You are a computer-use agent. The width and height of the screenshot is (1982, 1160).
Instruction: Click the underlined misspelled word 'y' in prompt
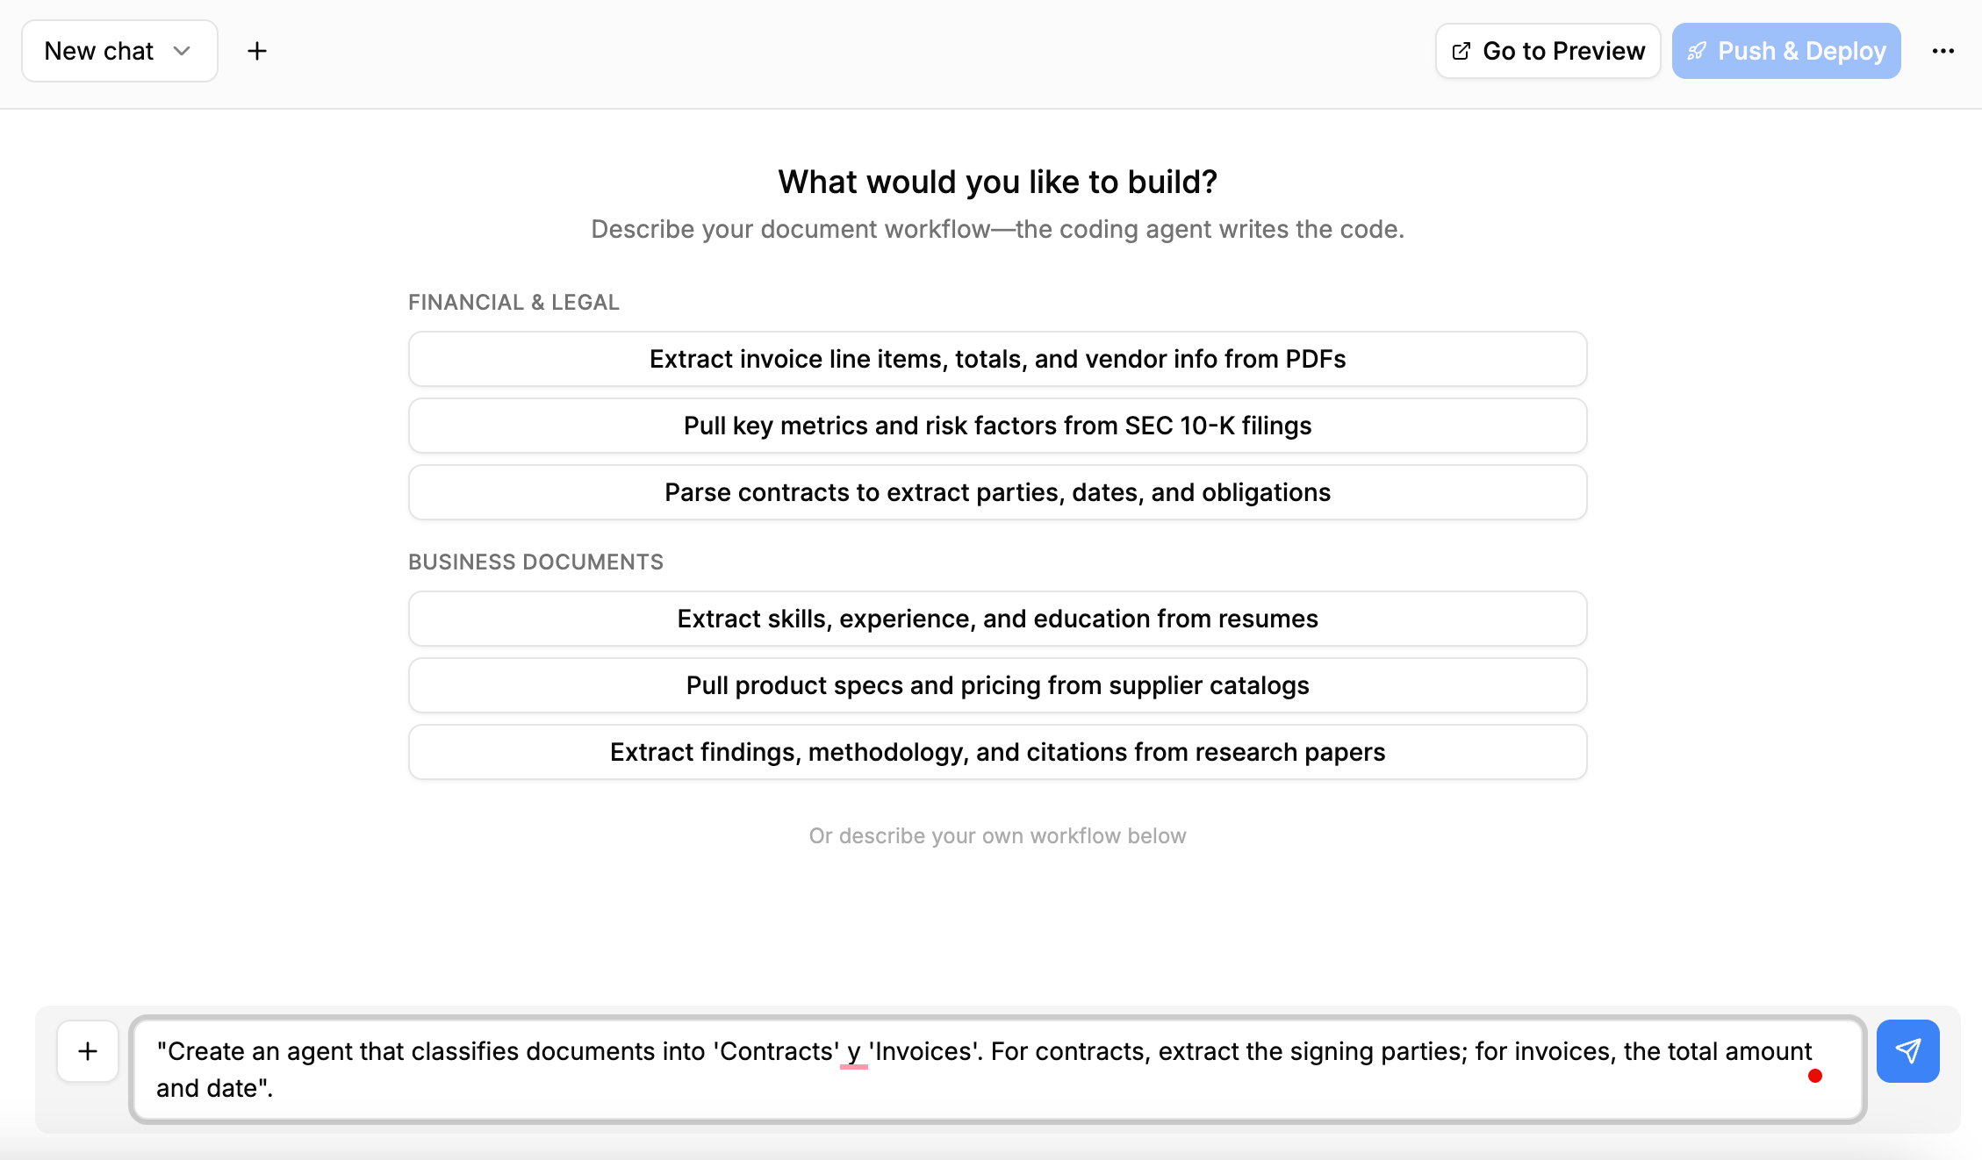click(853, 1051)
